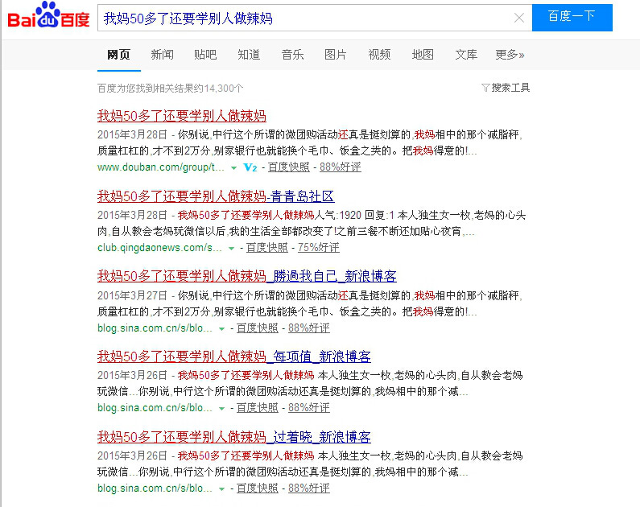The height and width of the screenshot is (507, 640).
Task: Open 百度快照 for douban result
Action: 289,167
